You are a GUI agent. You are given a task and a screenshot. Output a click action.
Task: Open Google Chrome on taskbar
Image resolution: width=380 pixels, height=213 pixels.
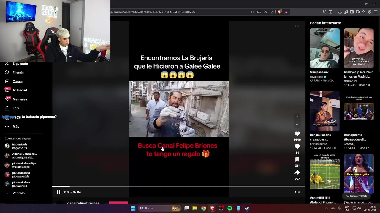203,208
